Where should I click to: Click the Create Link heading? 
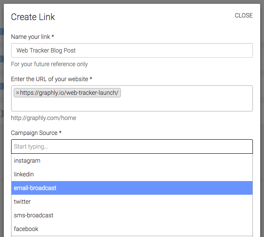pyautogui.click(x=33, y=17)
